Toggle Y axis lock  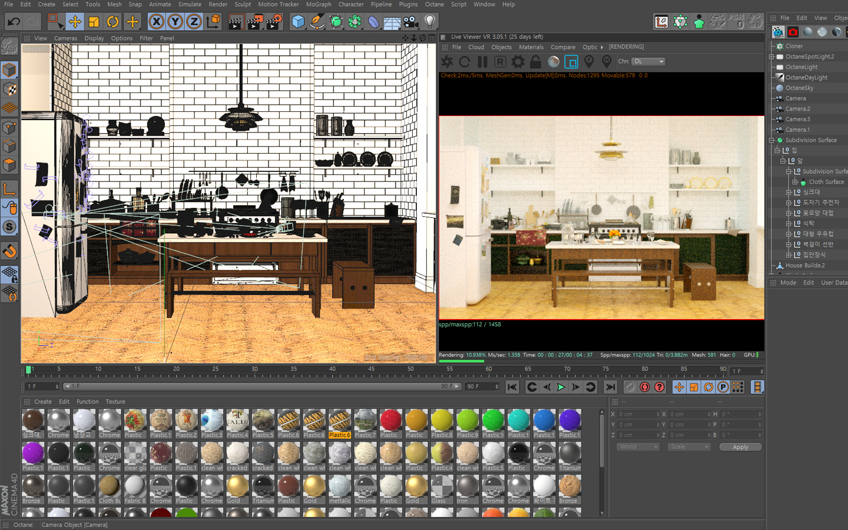click(x=175, y=22)
